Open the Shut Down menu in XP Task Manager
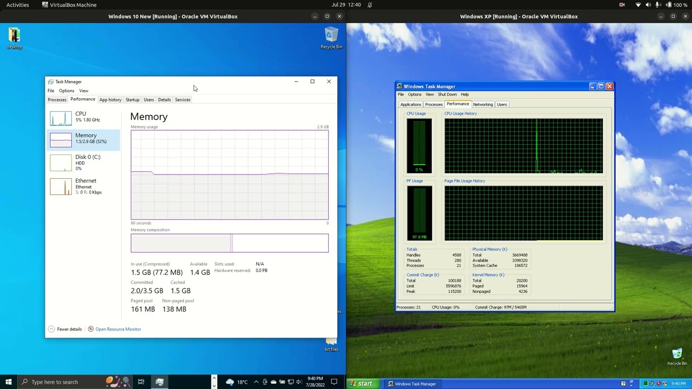 click(x=447, y=95)
